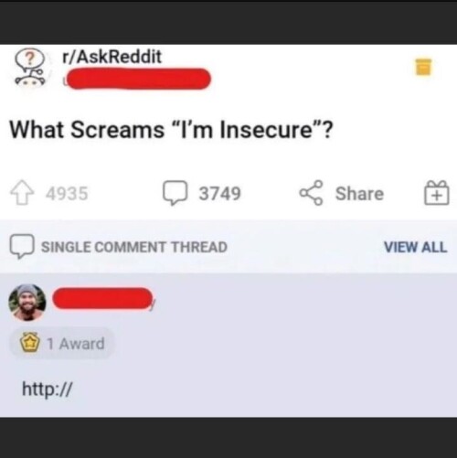
Task: Tap the r/AskReddit subreddit name
Action: pos(112,57)
